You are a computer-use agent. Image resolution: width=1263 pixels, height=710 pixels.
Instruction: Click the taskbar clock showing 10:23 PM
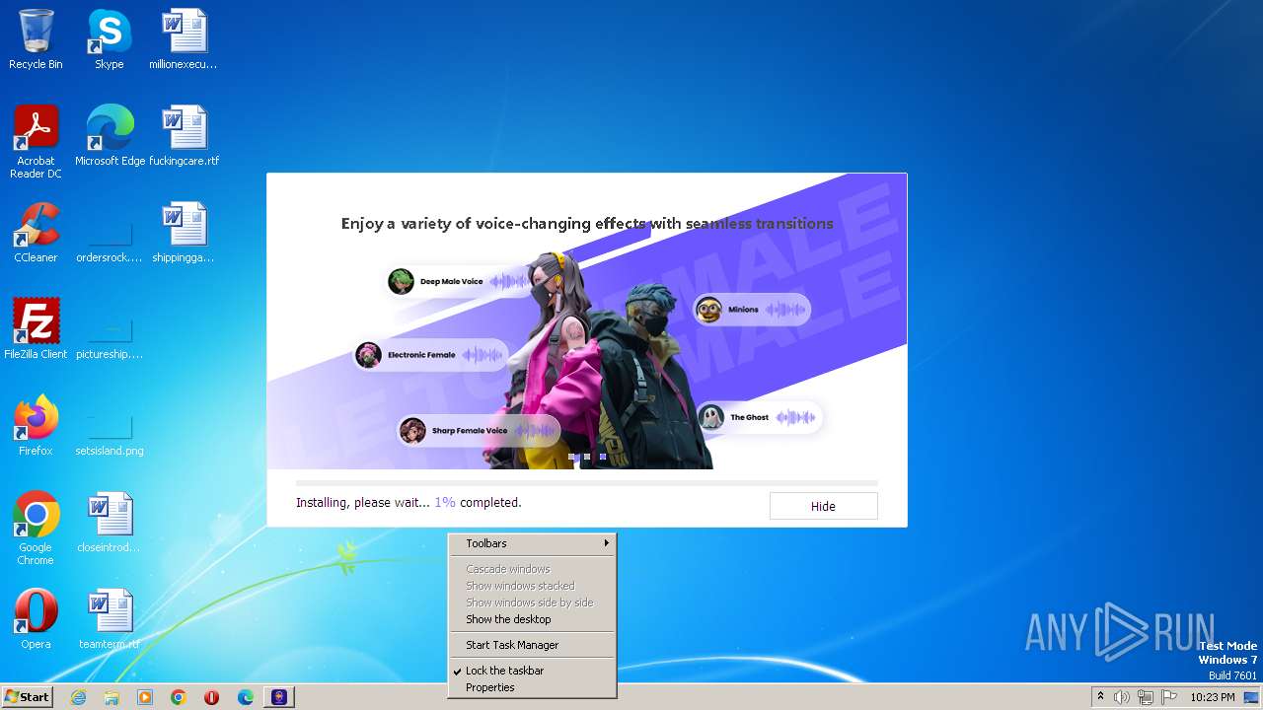(x=1213, y=697)
